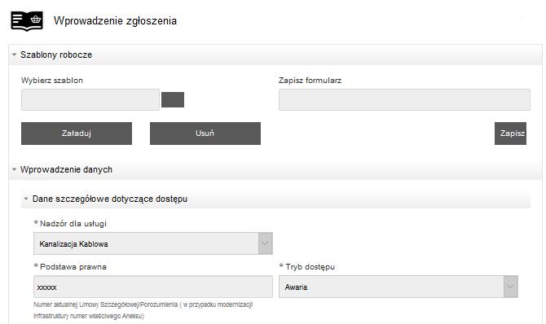546x324 pixels.
Task: Collapse Dane szczegółowe dotyczące dostępu arrow
Action: point(26,199)
